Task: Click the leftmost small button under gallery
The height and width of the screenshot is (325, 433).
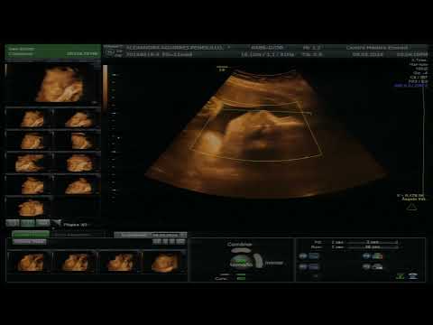Action: pyautogui.click(x=13, y=223)
